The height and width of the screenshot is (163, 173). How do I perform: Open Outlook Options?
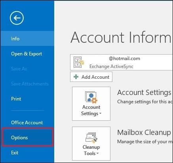point(28,137)
